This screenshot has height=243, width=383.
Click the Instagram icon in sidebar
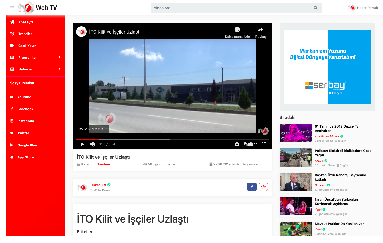[12, 121]
